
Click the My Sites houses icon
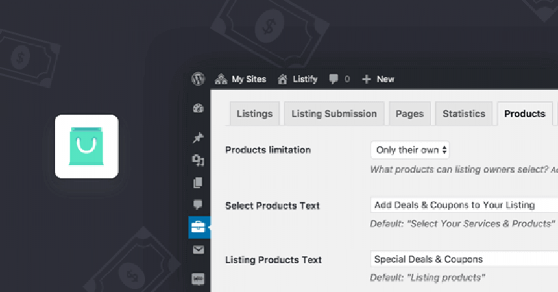click(221, 79)
